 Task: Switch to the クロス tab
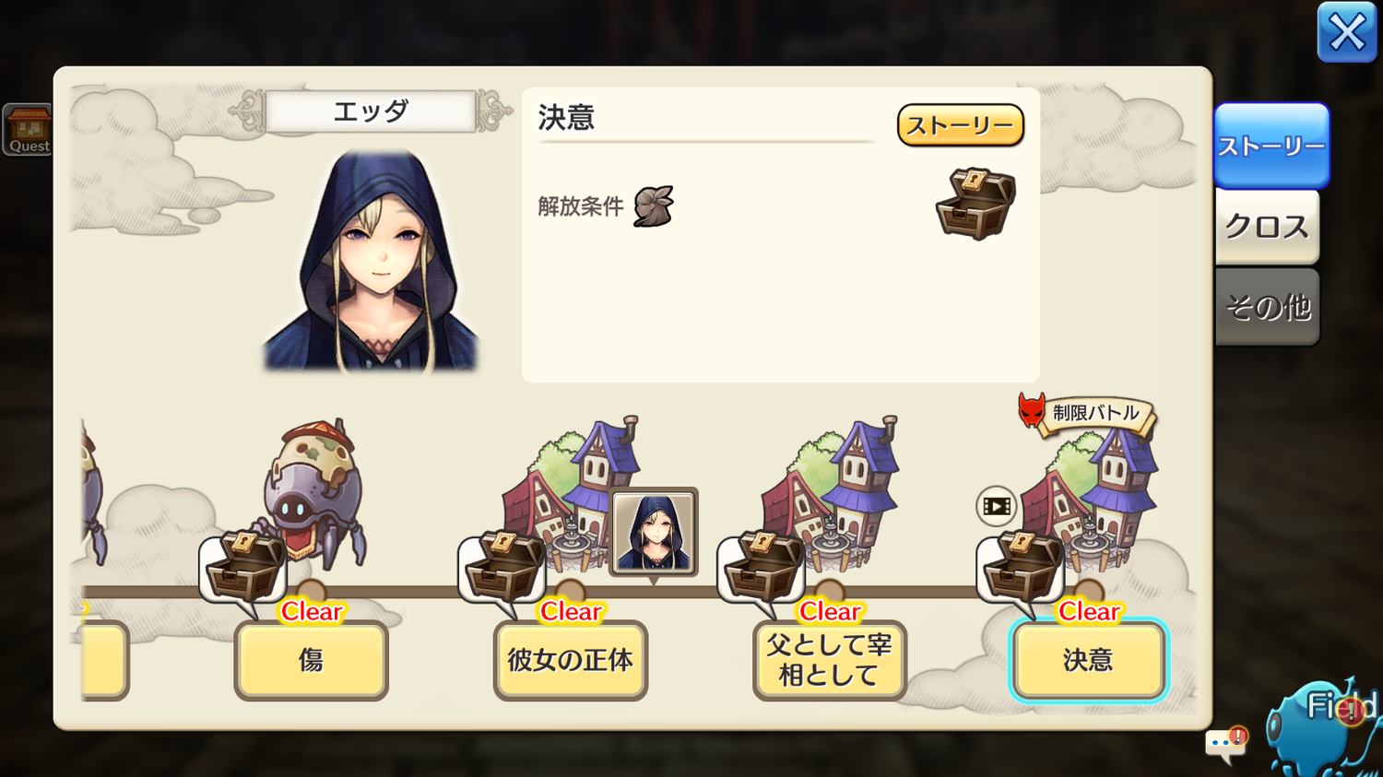[x=1267, y=227]
